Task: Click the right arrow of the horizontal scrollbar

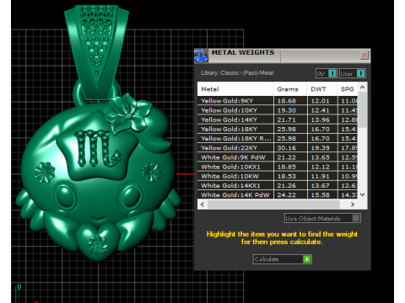Action: (353, 205)
